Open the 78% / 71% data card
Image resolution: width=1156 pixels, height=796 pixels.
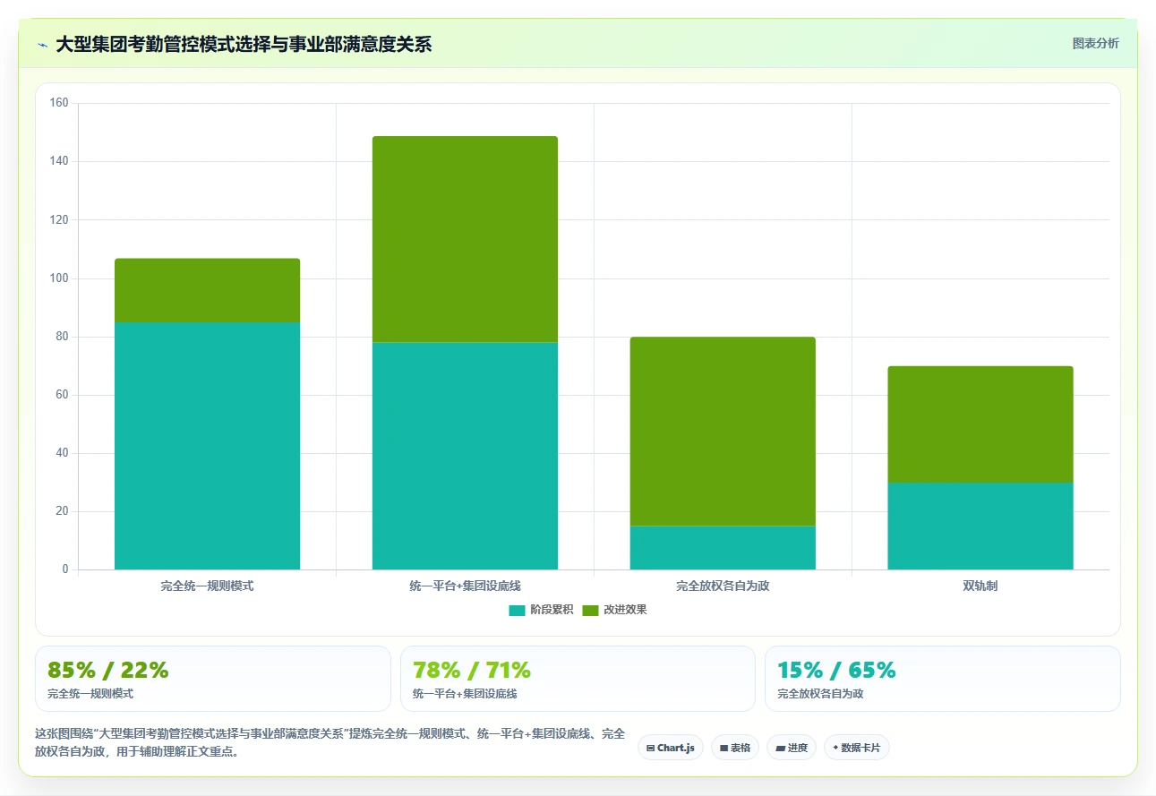pyautogui.click(x=578, y=679)
